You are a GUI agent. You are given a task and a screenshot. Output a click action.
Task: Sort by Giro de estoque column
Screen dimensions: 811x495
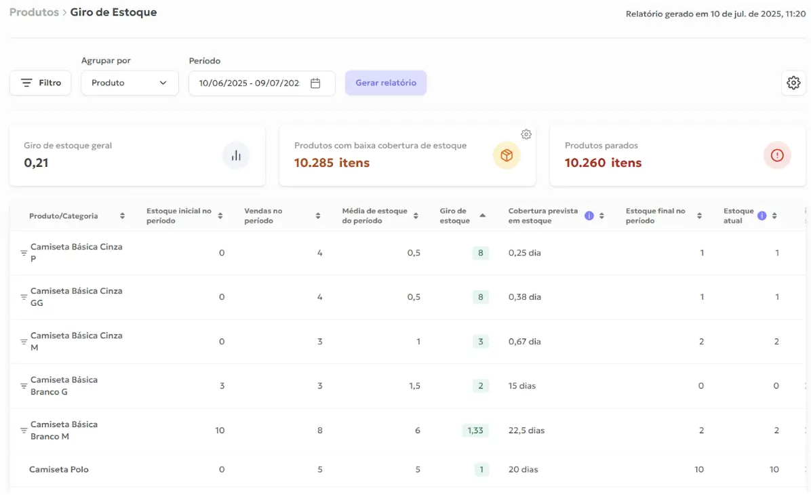coord(482,216)
